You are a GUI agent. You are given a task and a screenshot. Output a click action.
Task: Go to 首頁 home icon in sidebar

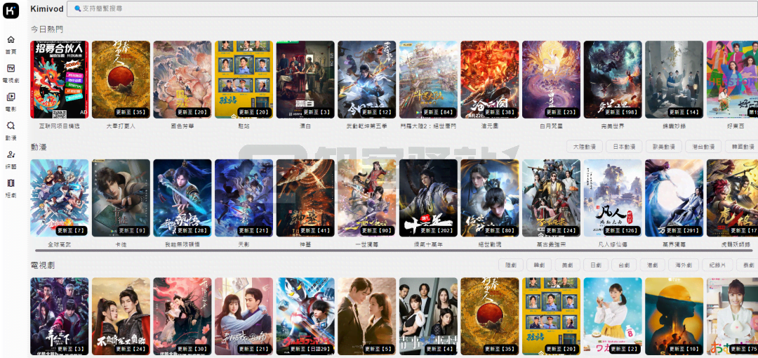point(11,40)
